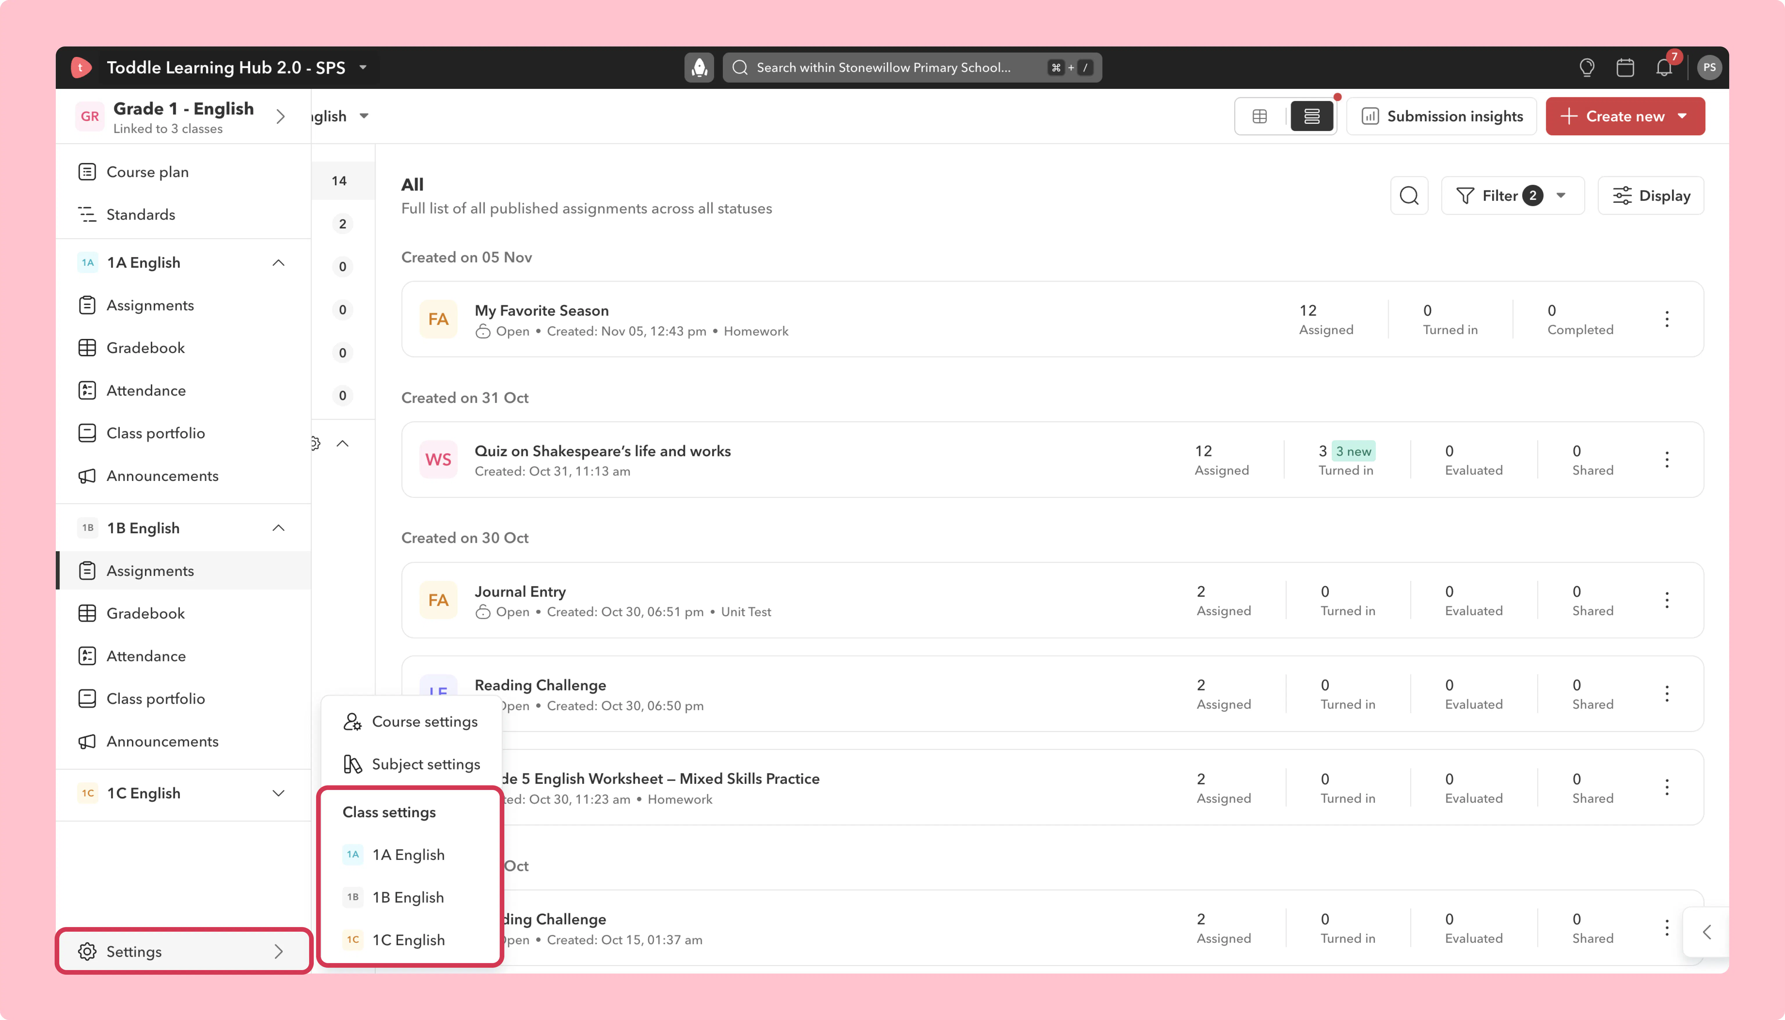Switch to grid table view

[x=1260, y=116]
